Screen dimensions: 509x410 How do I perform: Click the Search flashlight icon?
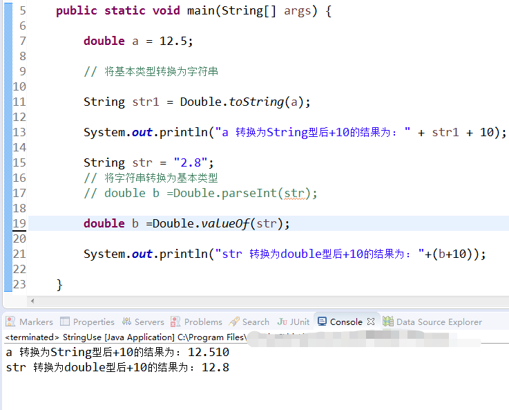pos(234,322)
